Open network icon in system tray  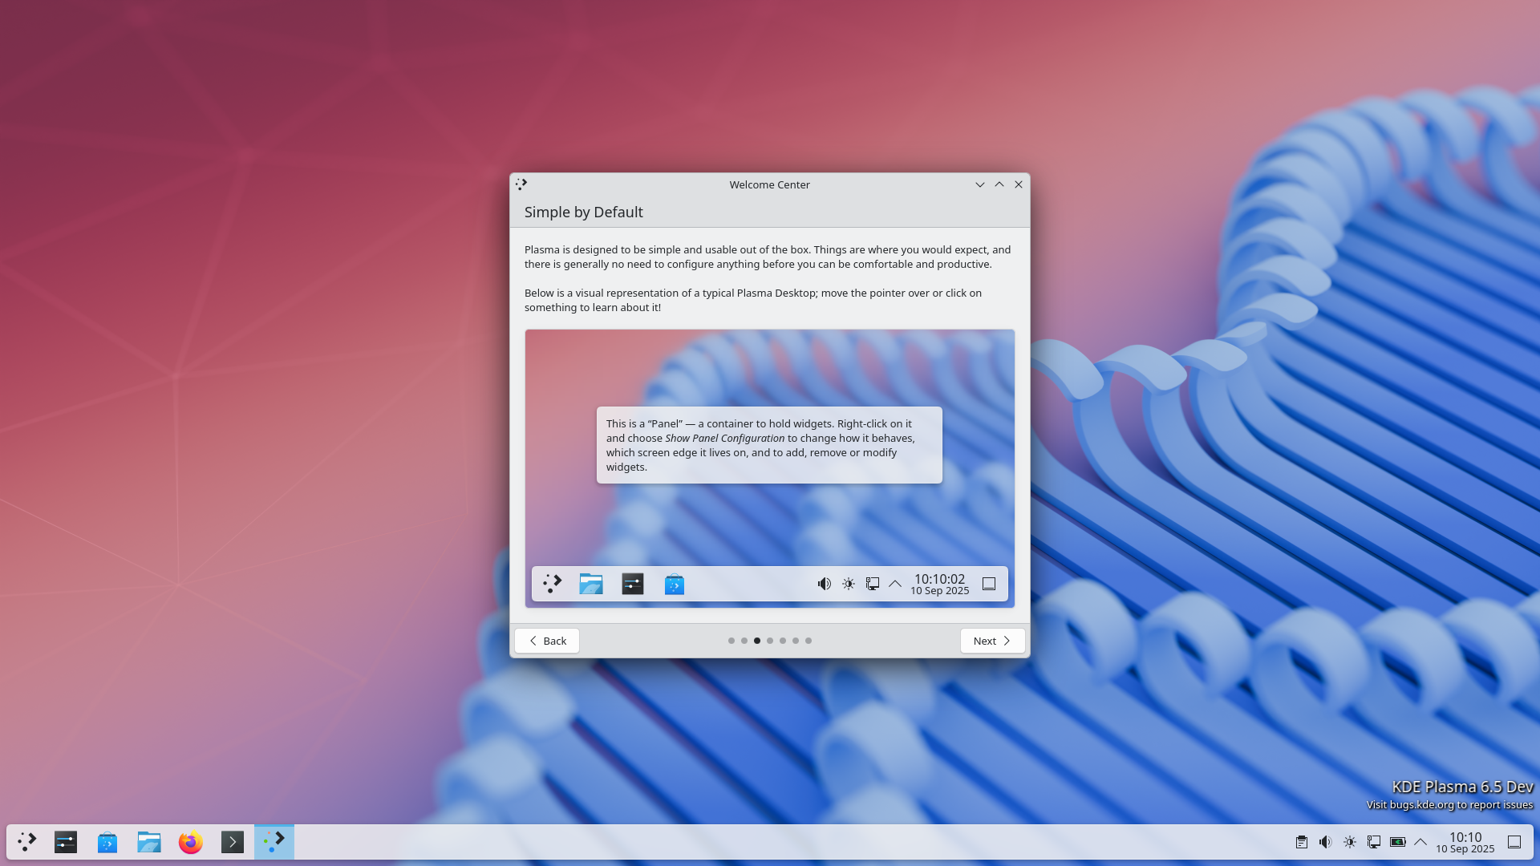(1374, 842)
